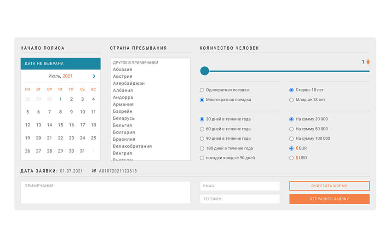Click the next month arrow in calendar
The width and height of the screenshot is (390, 247).
[94, 76]
